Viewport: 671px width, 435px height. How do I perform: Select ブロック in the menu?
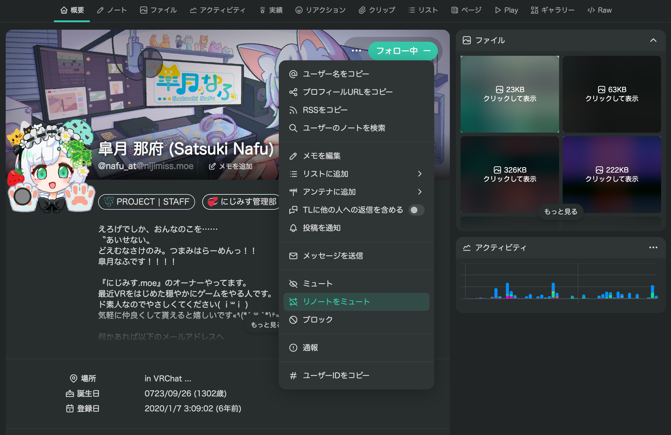click(357, 319)
